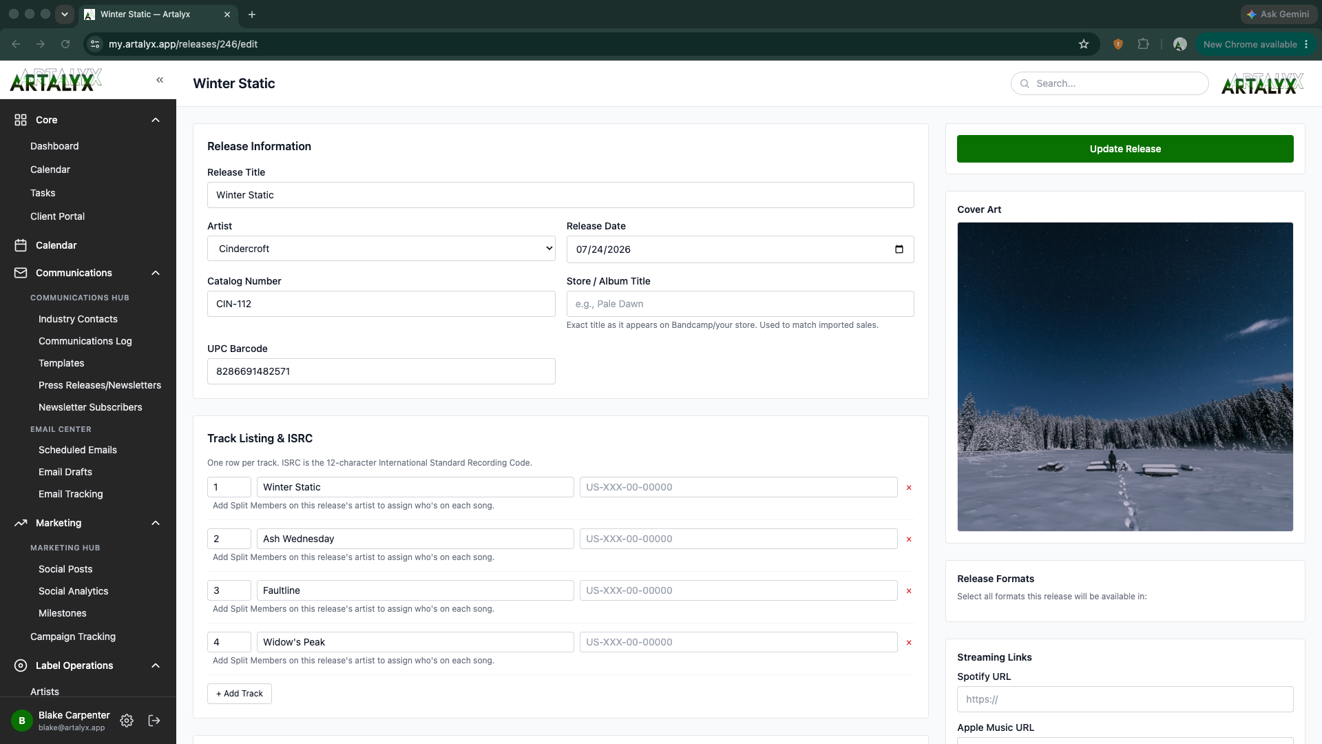This screenshot has height=744, width=1322.
Task: Open the browser extensions puzzle icon
Action: [1143, 44]
